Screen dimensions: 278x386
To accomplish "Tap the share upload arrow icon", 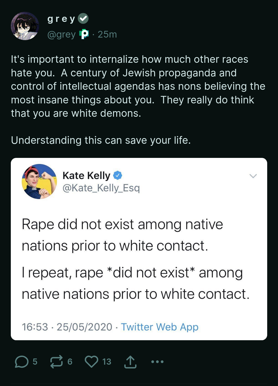I will (x=130, y=362).
